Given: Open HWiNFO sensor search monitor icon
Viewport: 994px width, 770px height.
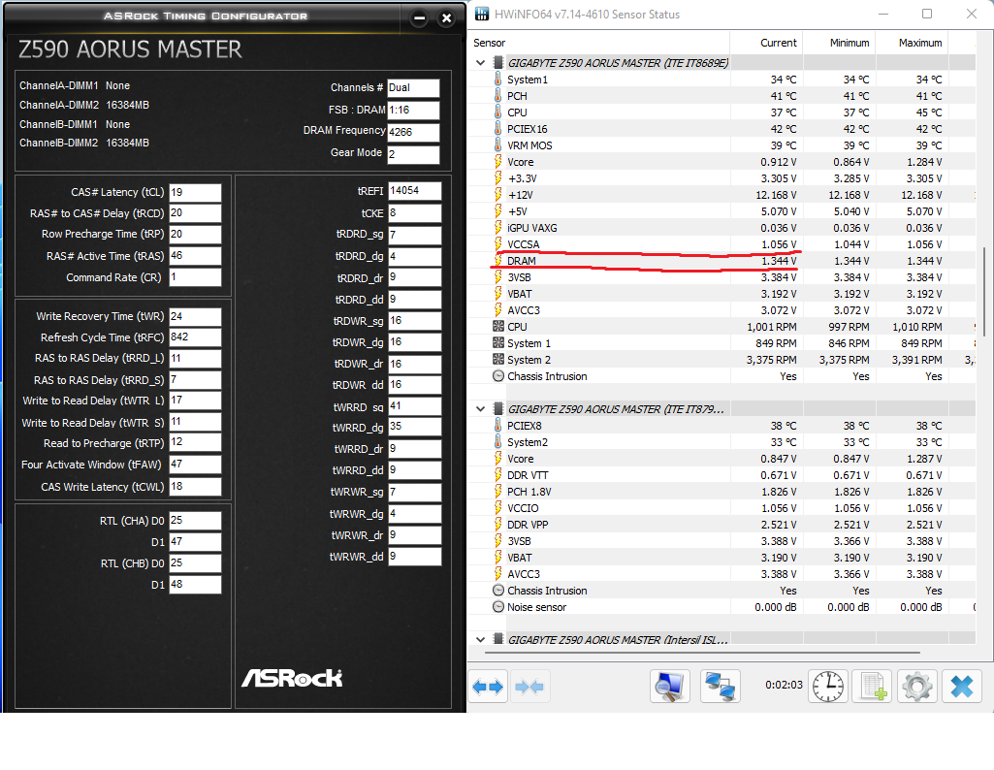Looking at the screenshot, I should (670, 687).
